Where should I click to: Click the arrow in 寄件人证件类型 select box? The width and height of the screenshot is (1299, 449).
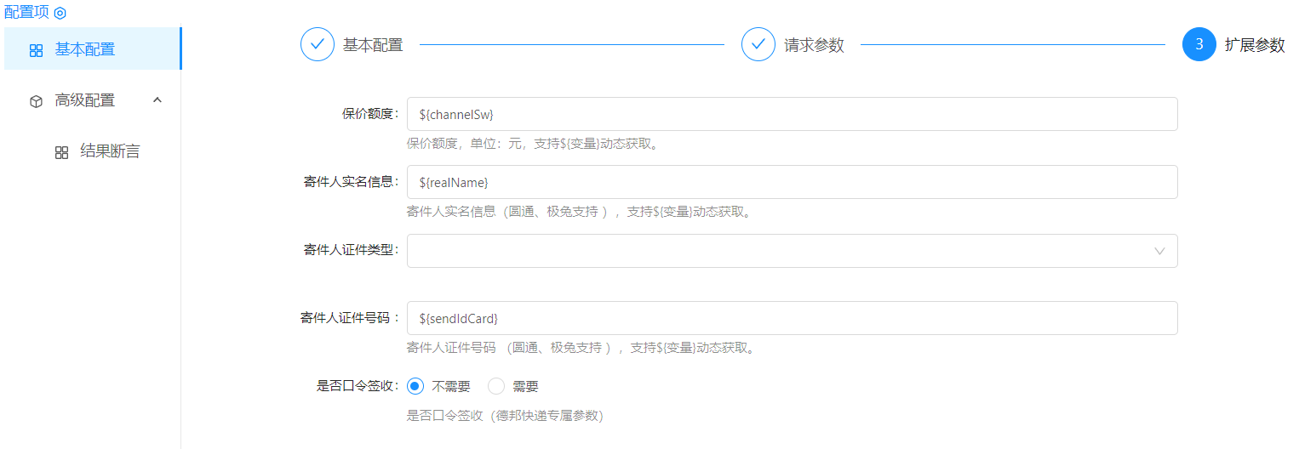[1159, 251]
